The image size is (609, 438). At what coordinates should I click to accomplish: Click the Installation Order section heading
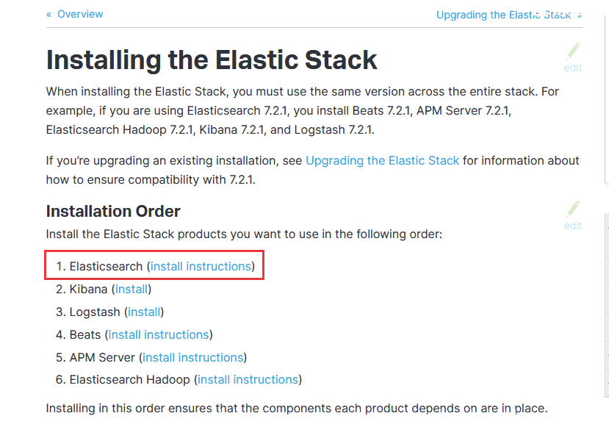[113, 212]
